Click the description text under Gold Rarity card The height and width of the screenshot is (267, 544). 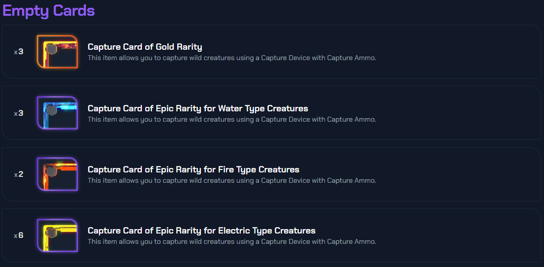pyautogui.click(x=231, y=58)
